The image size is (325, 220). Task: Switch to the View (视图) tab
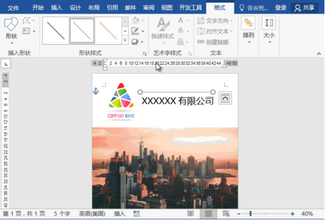[167, 8]
